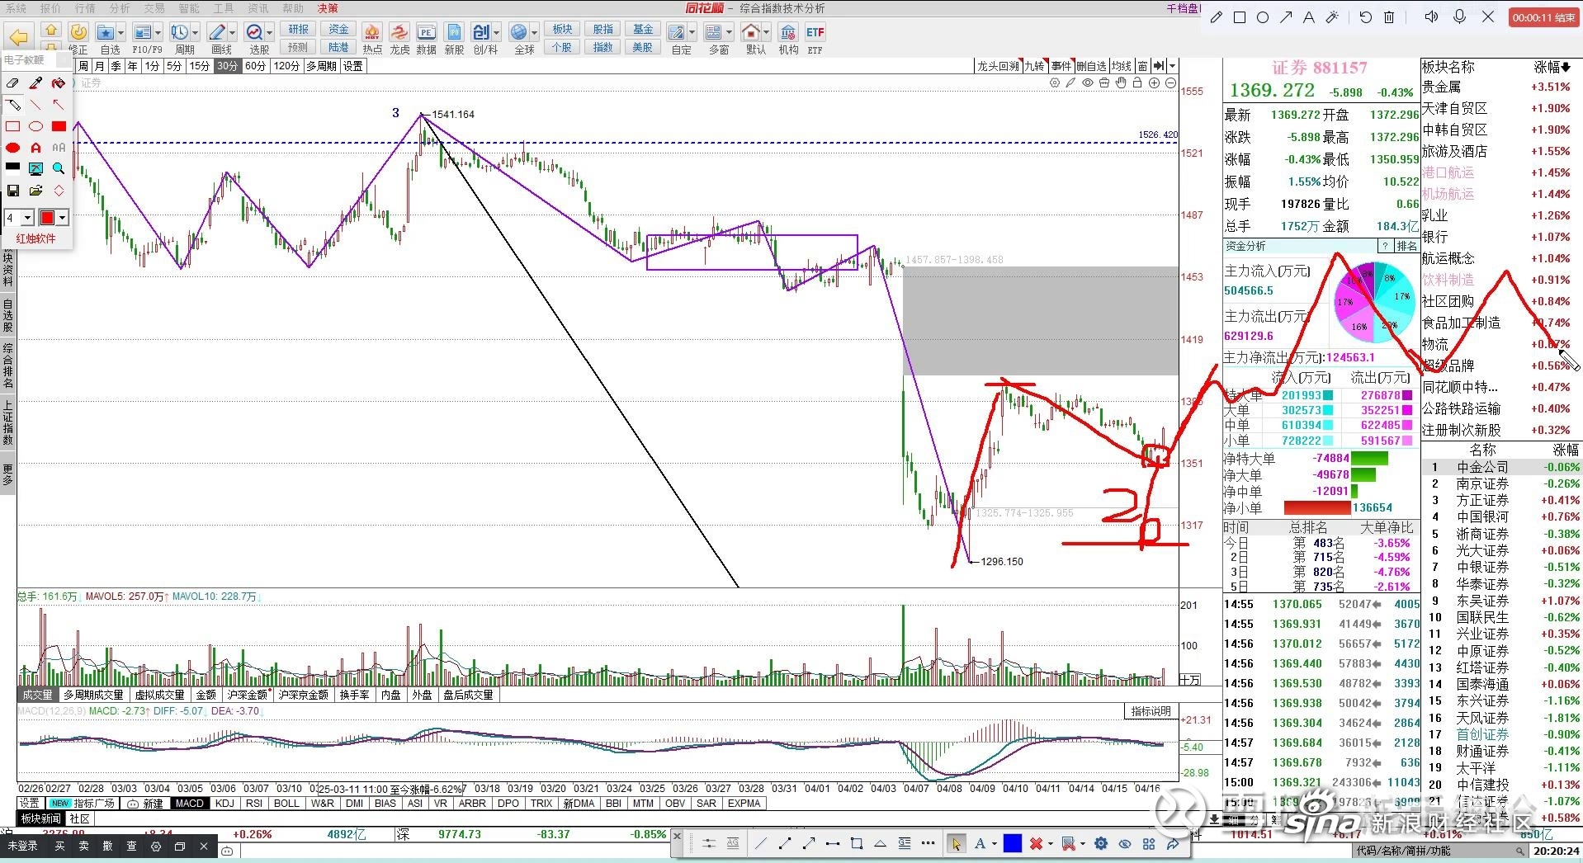1583x863 pixels.
Task: Expand the 画线 dropdown arrow
Action: tap(233, 32)
